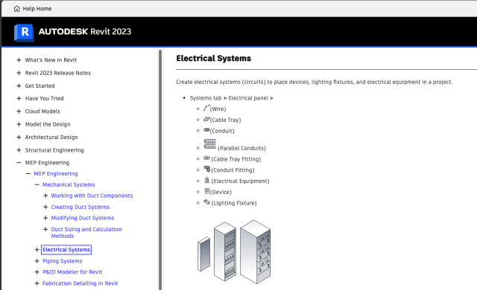The image size is (477, 290).
Task: Click the "(Cable Tray Fitting)" list text
Action: pos(236,159)
